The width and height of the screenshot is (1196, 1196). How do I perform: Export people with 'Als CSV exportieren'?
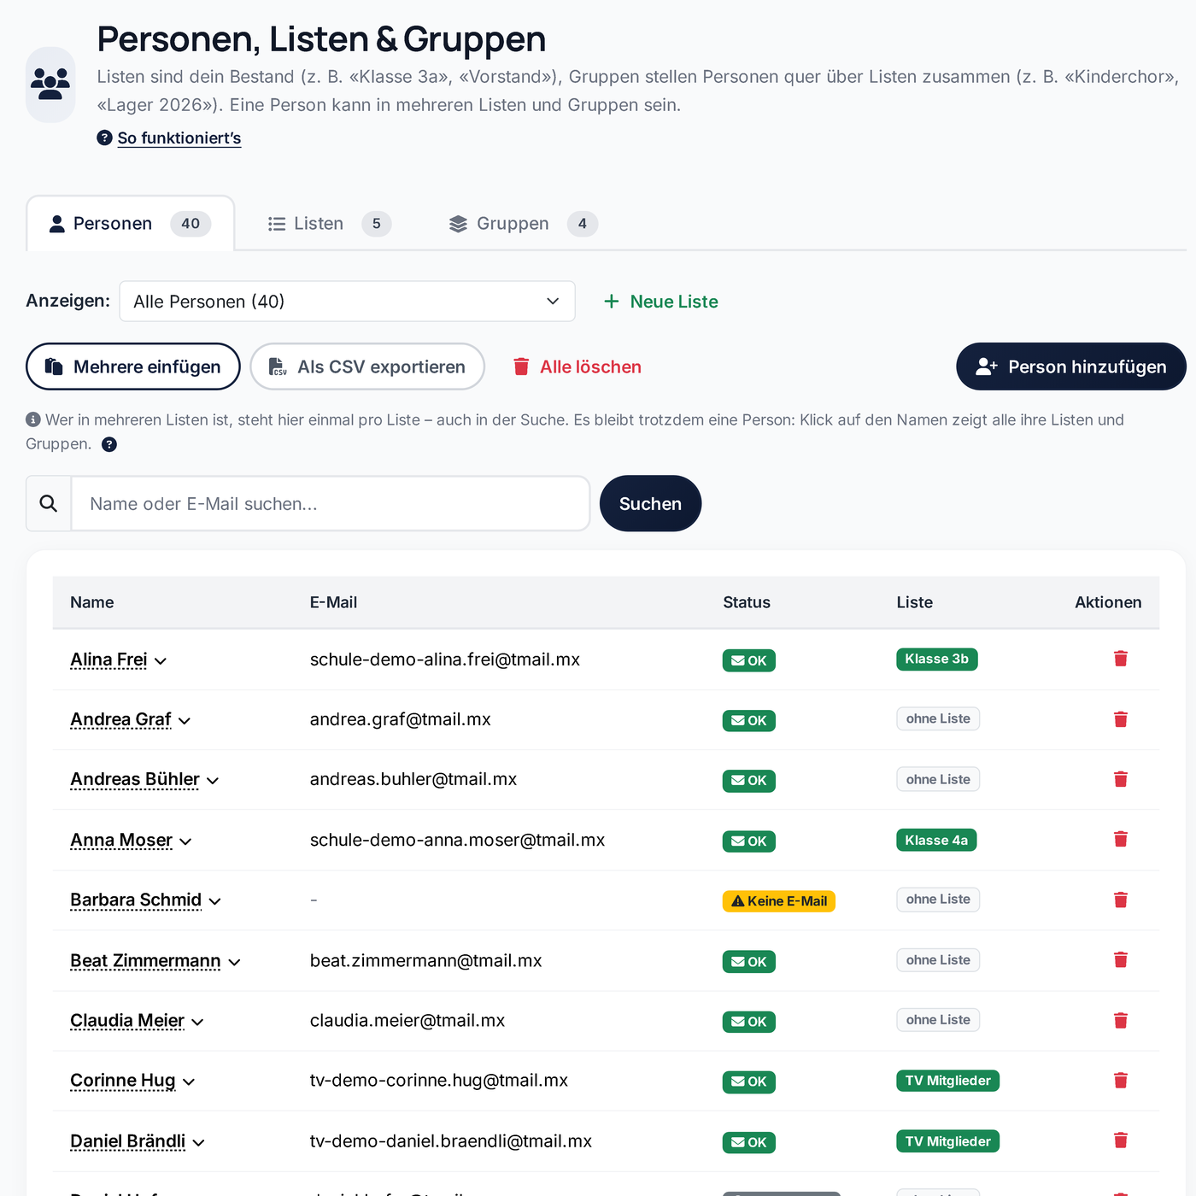(367, 366)
